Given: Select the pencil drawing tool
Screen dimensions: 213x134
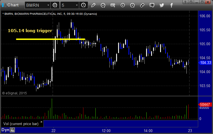Looking at the screenshot, I should (93, 5).
